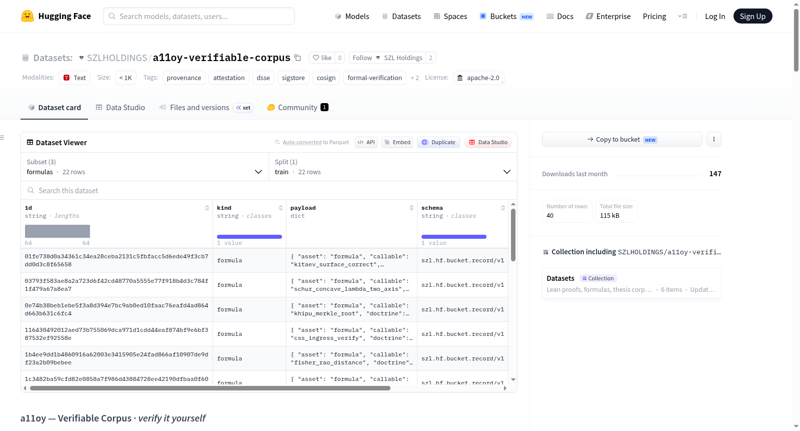
Task: Click the sigstore tag
Action: (293, 78)
